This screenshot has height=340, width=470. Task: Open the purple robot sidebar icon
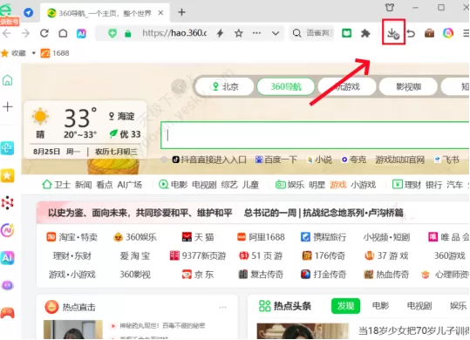[x=8, y=285]
